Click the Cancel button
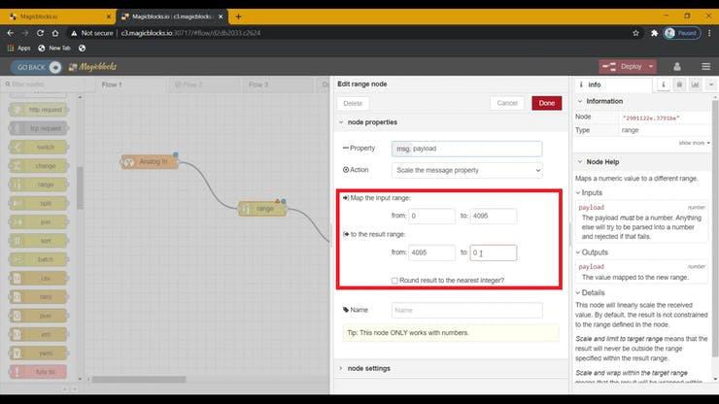Image resolution: width=719 pixels, height=404 pixels. click(x=507, y=103)
